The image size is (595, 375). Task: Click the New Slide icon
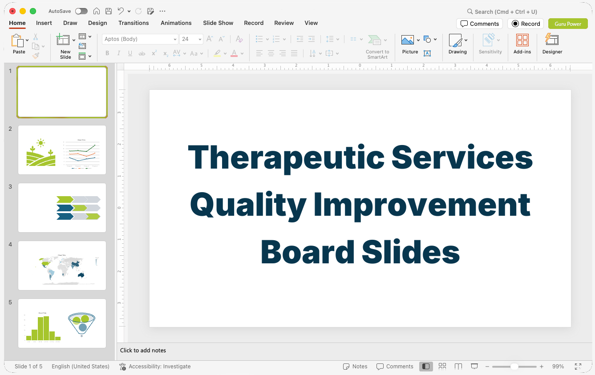[x=63, y=40]
